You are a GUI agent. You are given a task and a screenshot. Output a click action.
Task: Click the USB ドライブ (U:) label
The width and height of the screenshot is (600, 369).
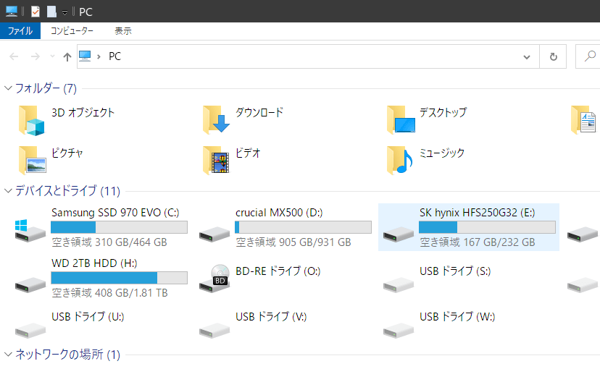[x=88, y=317]
